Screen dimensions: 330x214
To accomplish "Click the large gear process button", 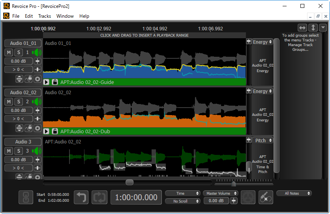I will (248, 197).
